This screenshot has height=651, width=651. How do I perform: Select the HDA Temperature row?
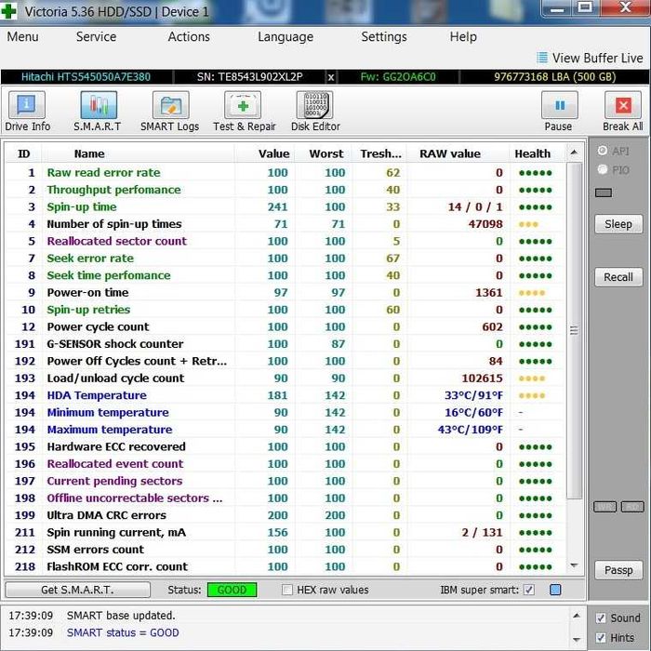[x=285, y=395]
